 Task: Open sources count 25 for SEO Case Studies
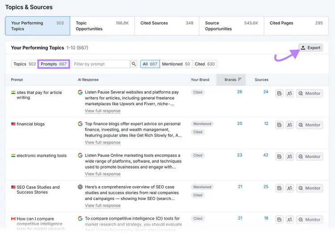point(266,186)
